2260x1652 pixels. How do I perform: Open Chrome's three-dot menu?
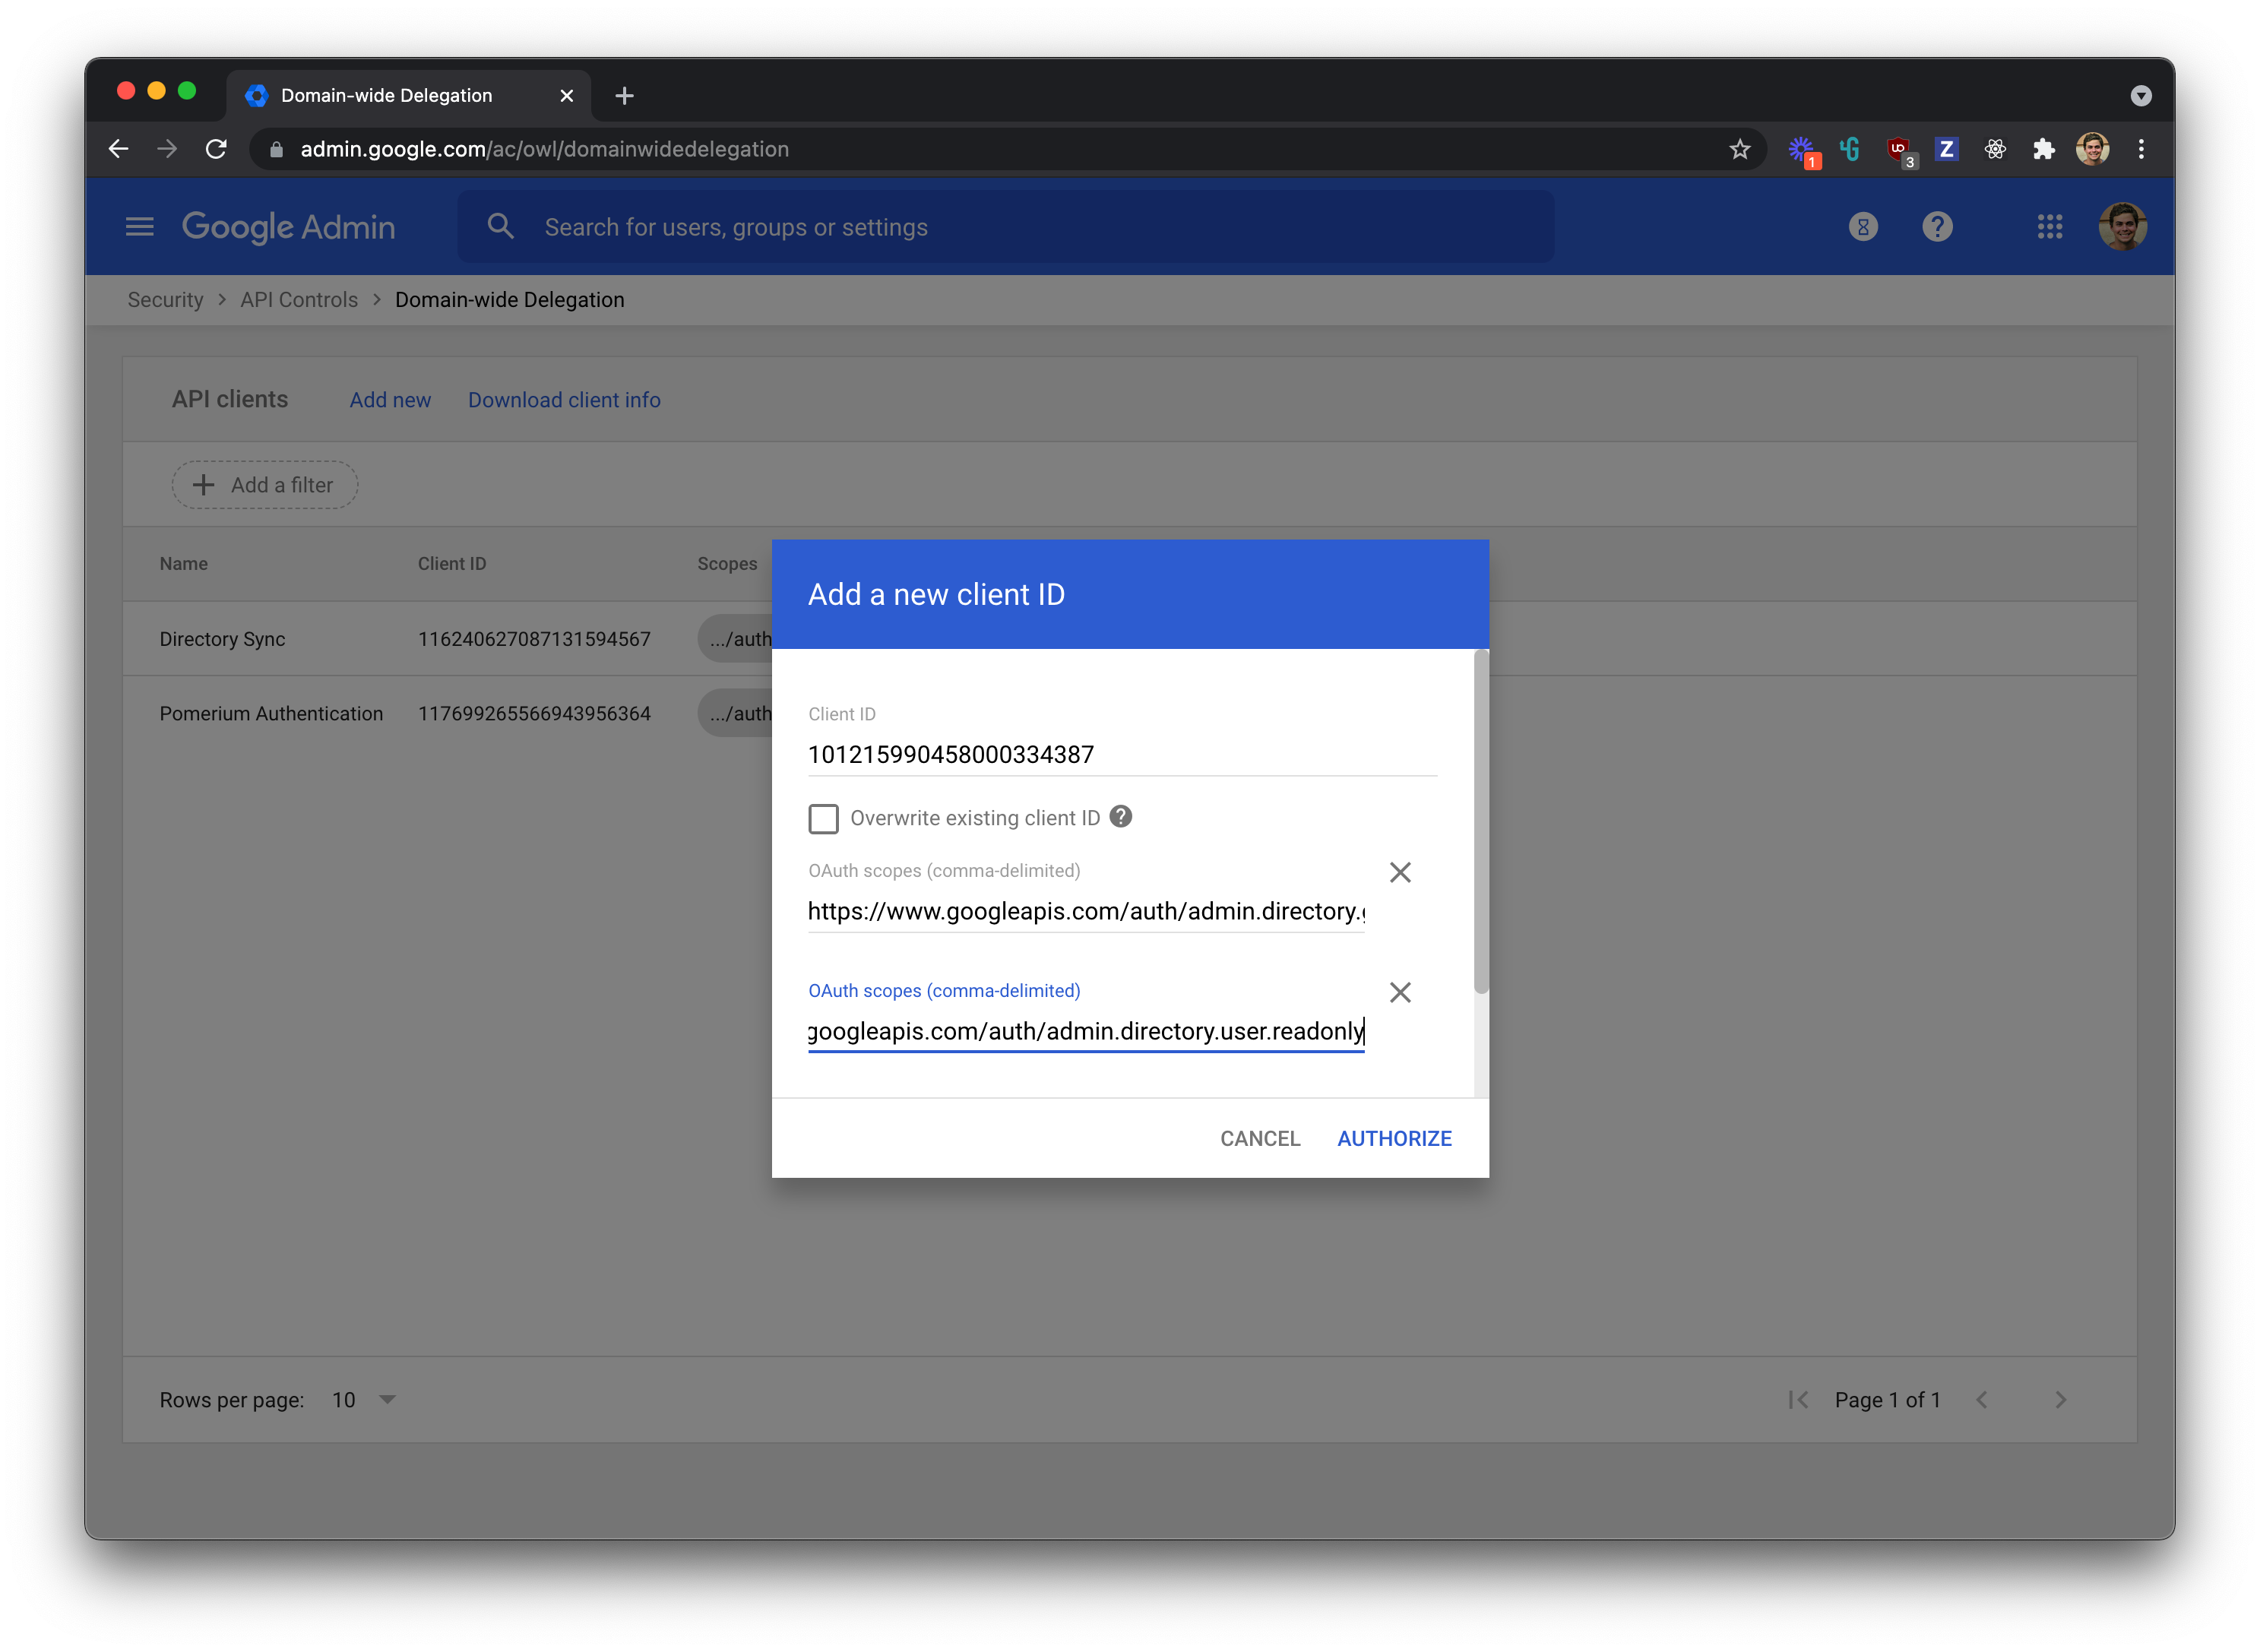point(2140,149)
